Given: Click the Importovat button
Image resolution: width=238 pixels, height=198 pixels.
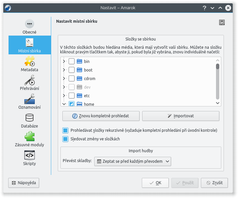Looking at the screenshot, I should (181, 116).
